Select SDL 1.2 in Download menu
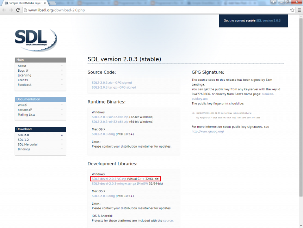Image resolution: width=303 pixels, height=228 pixels. tap(23, 140)
